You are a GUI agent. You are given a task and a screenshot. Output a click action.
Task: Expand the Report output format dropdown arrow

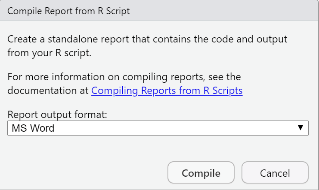(300, 128)
